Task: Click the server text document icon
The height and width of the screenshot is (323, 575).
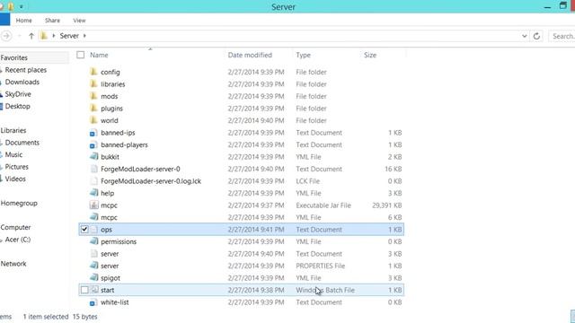Action: coord(93,253)
